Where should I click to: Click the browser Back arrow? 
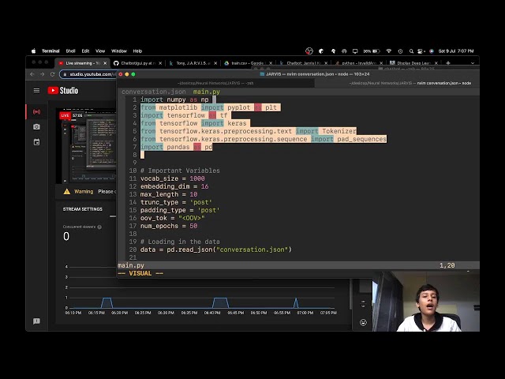32,74
